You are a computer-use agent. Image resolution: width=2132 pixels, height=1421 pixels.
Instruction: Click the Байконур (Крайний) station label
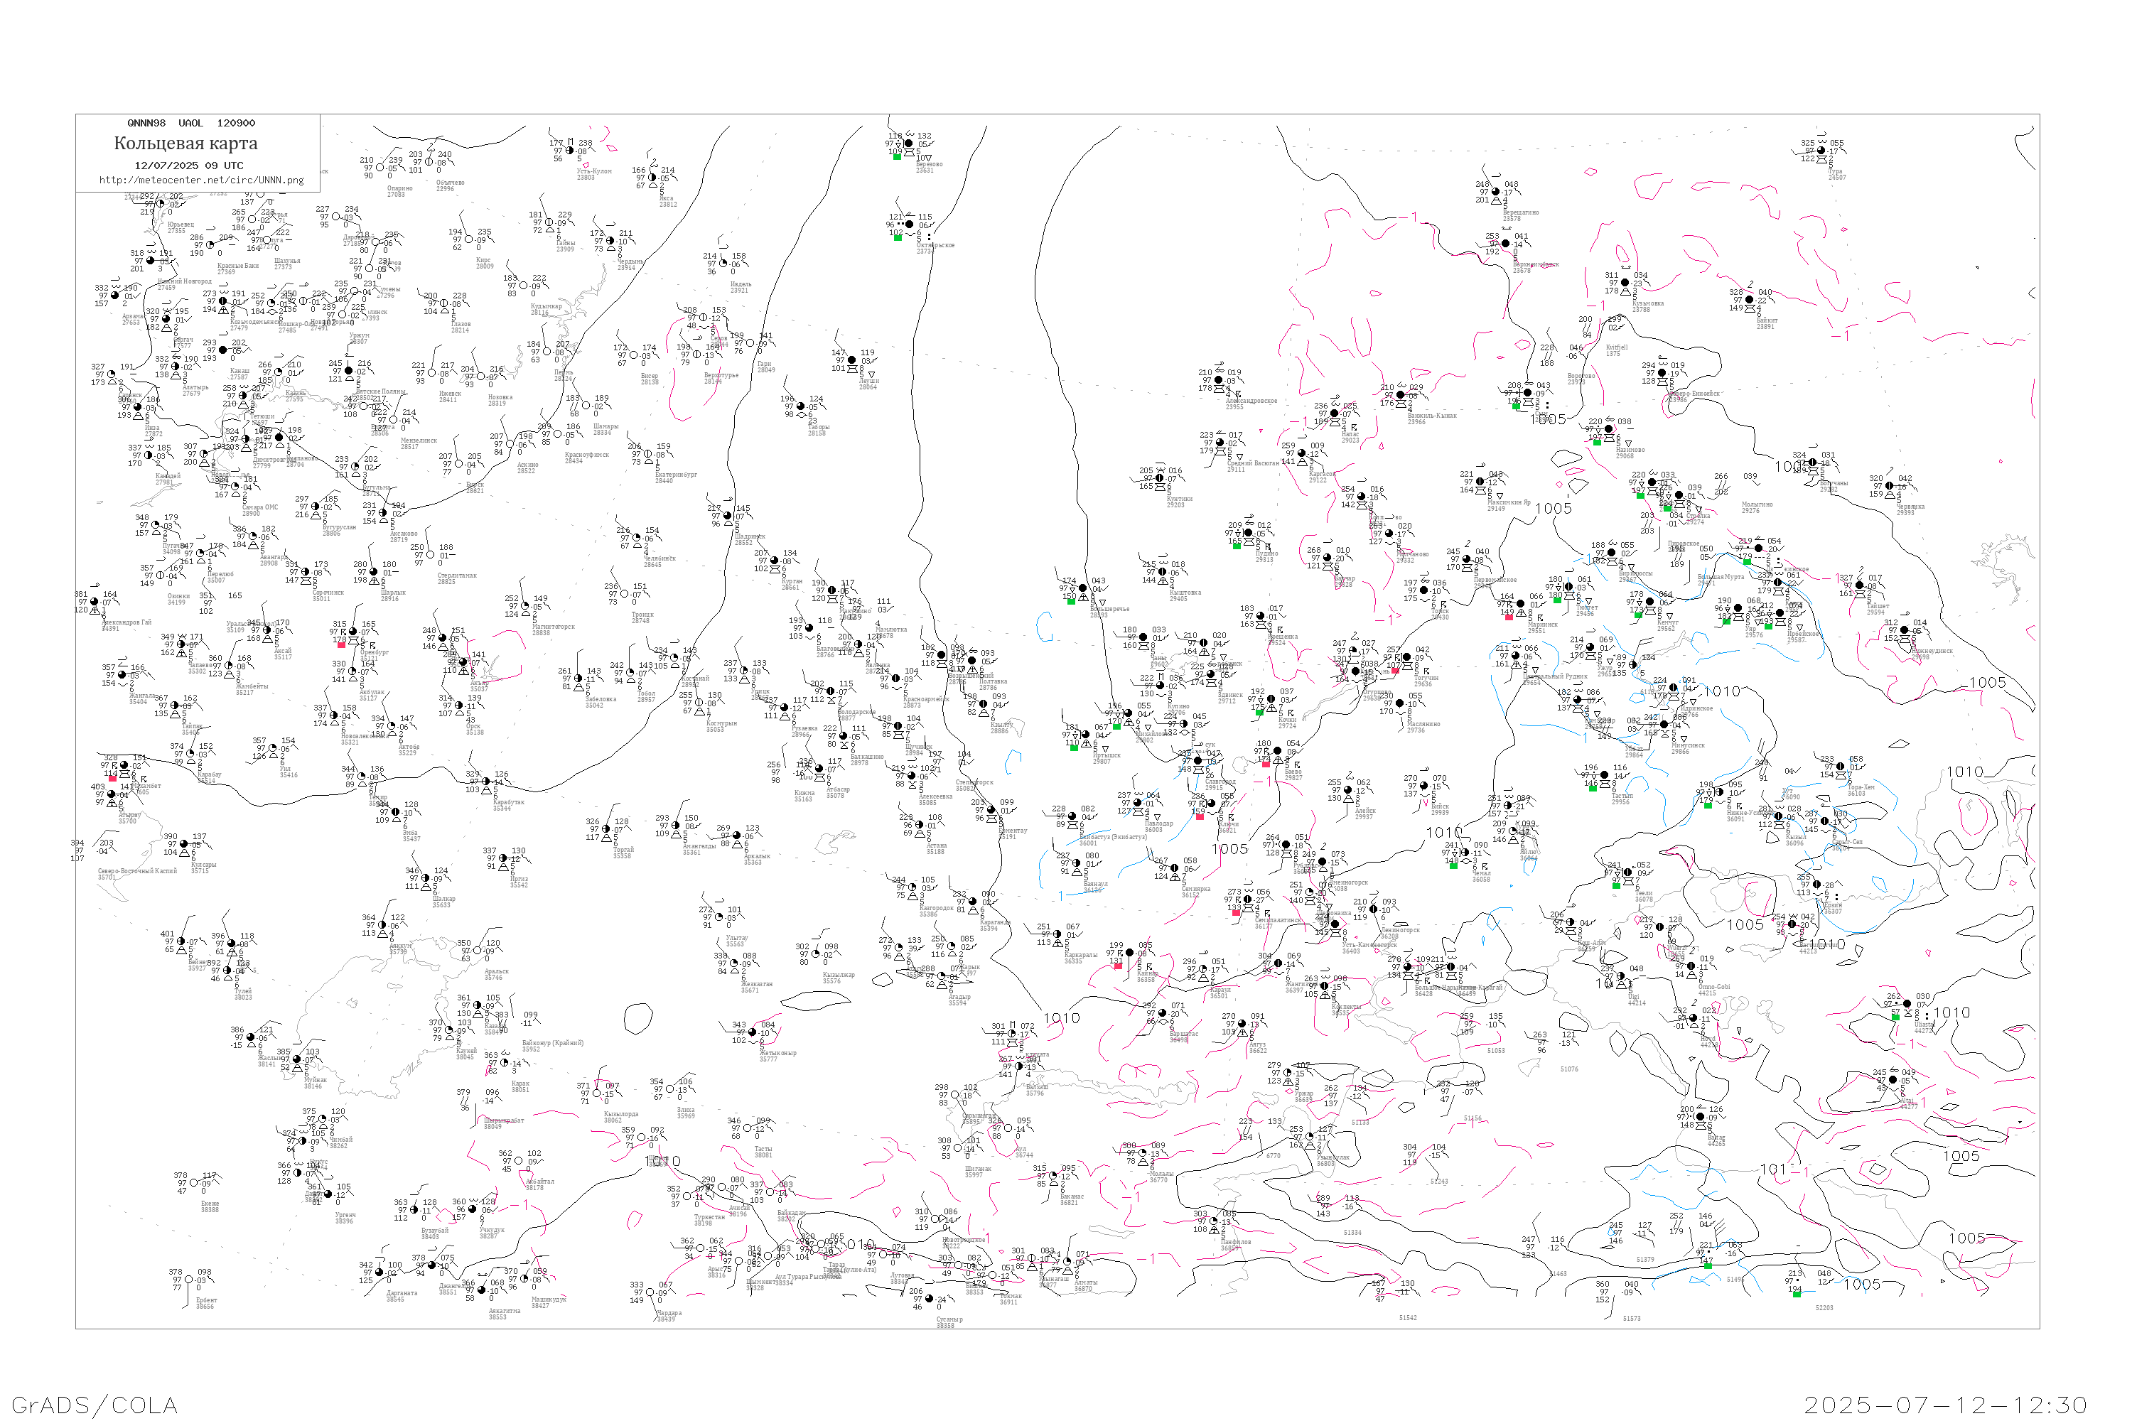[552, 1043]
